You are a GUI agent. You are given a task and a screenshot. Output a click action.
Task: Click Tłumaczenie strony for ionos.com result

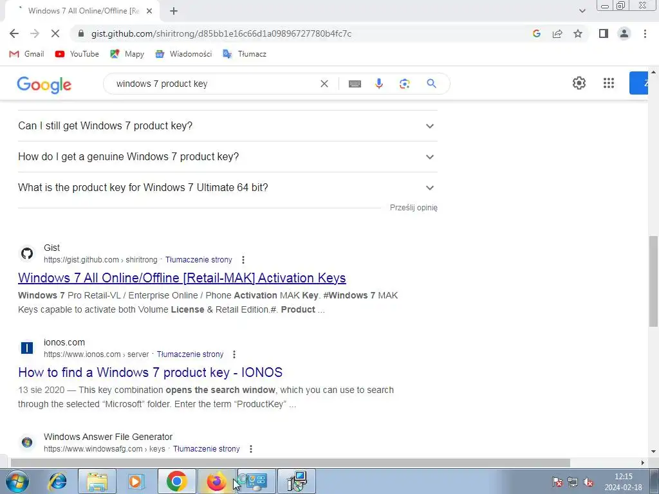click(x=190, y=354)
